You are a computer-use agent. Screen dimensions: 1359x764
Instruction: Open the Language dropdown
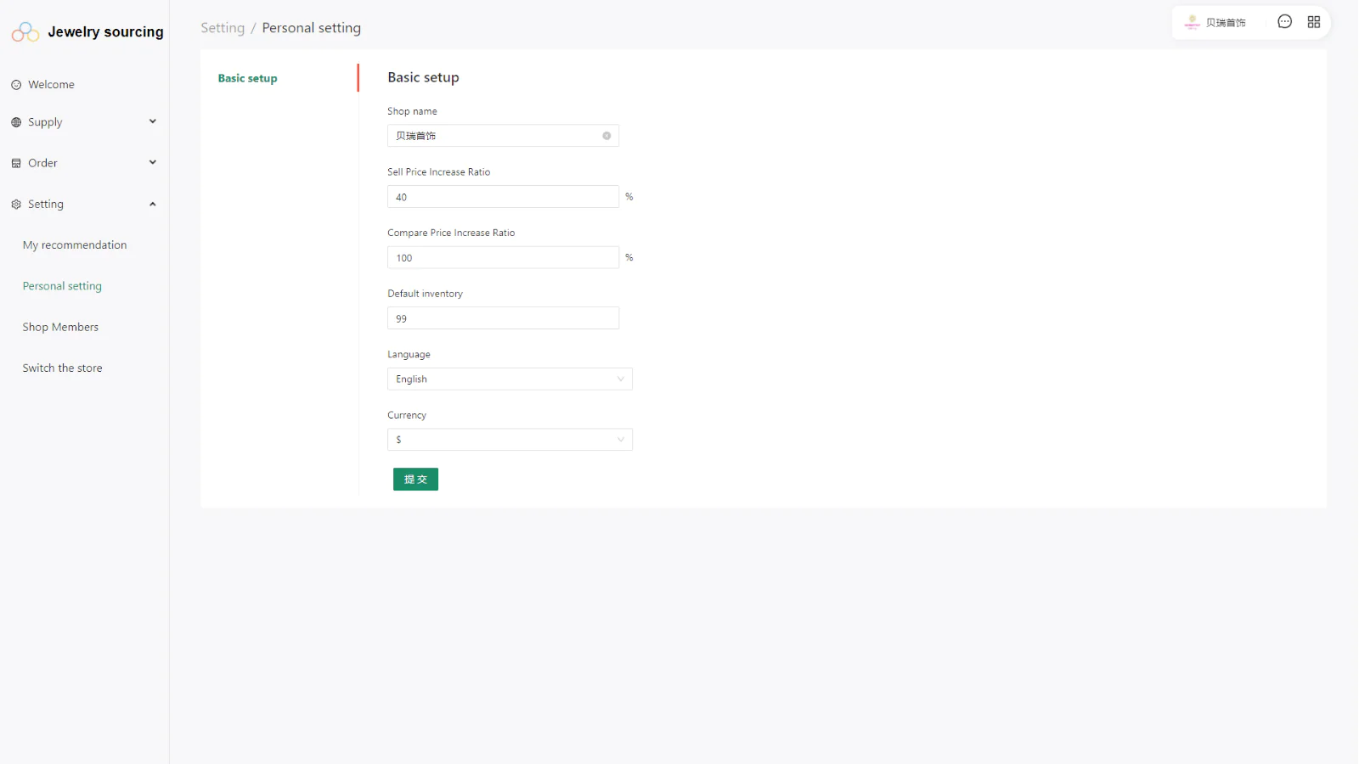(x=510, y=379)
